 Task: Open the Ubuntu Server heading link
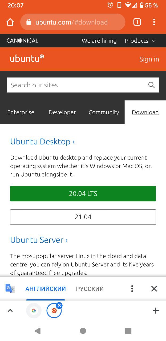(39, 240)
